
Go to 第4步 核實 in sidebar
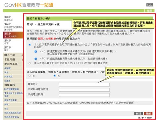pyautogui.click(x=8, y=42)
